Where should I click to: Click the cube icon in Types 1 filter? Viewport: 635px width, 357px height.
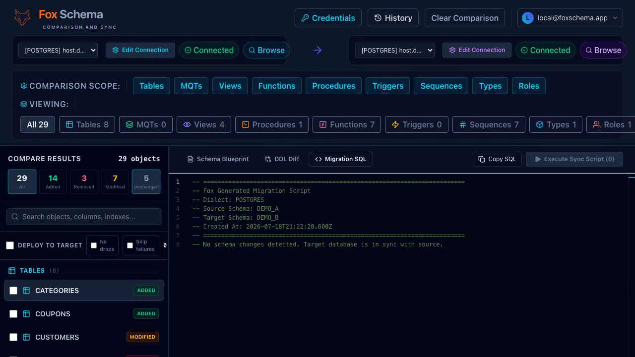(x=540, y=124)
